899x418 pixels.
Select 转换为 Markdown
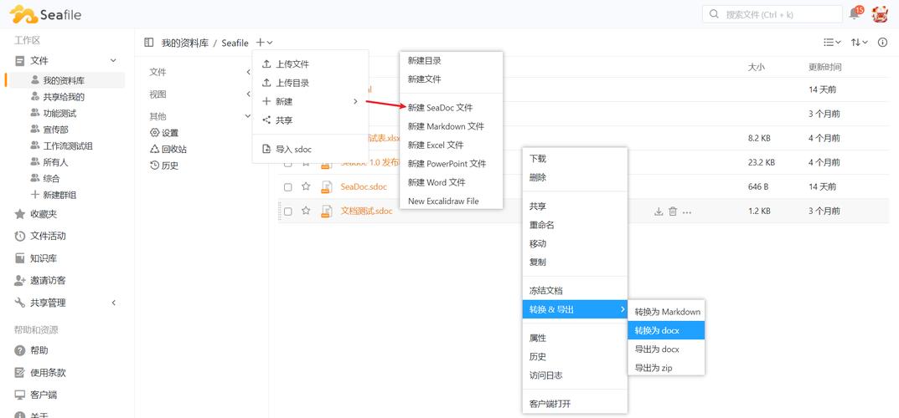667,312
